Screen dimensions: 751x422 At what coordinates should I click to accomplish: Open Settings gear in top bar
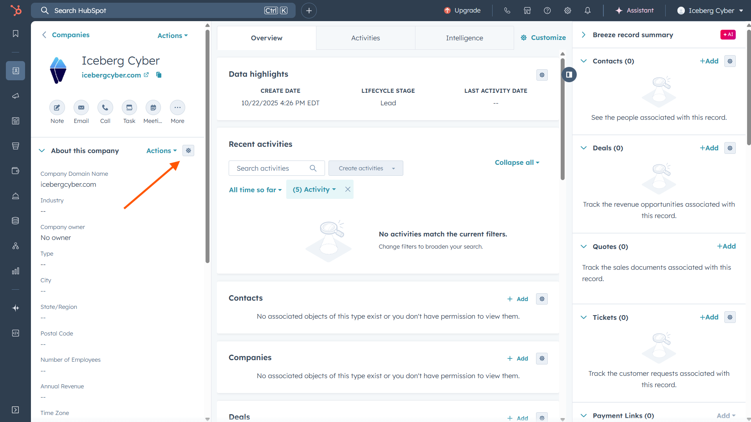click(567, 11)
